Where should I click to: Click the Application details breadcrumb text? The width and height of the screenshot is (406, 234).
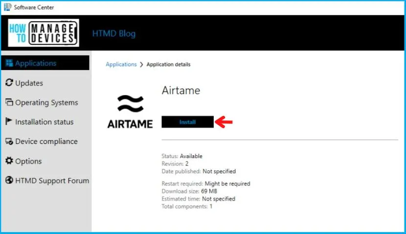pos(168,64)
